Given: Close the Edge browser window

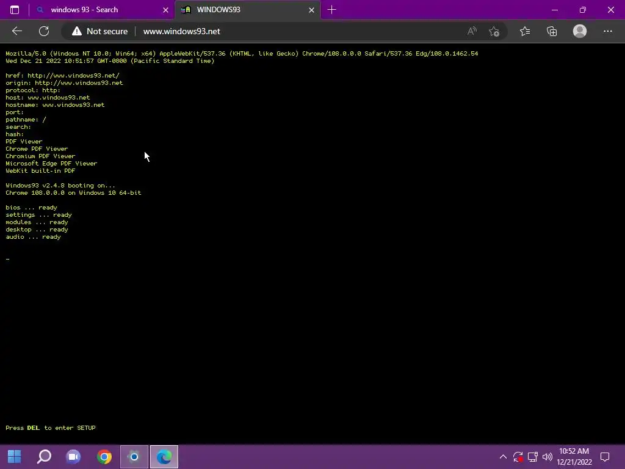Looking at the screenshot, I should (610, 10).
